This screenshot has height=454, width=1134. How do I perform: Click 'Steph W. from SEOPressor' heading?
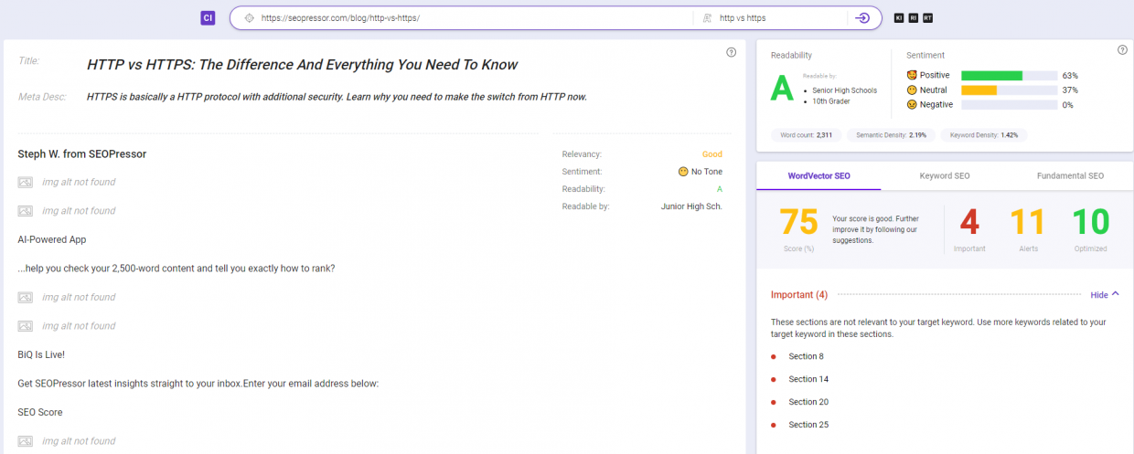point(82,153)
